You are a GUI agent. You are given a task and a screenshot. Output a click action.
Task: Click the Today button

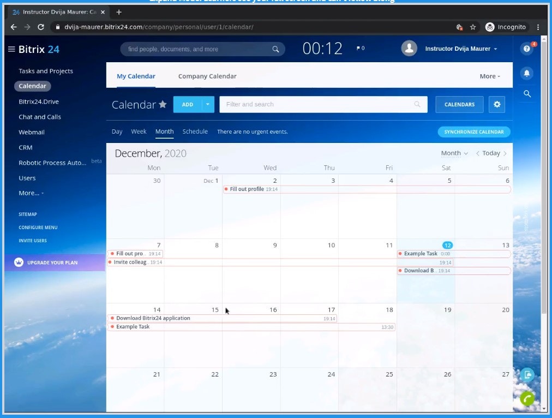(x=491, y=153)
